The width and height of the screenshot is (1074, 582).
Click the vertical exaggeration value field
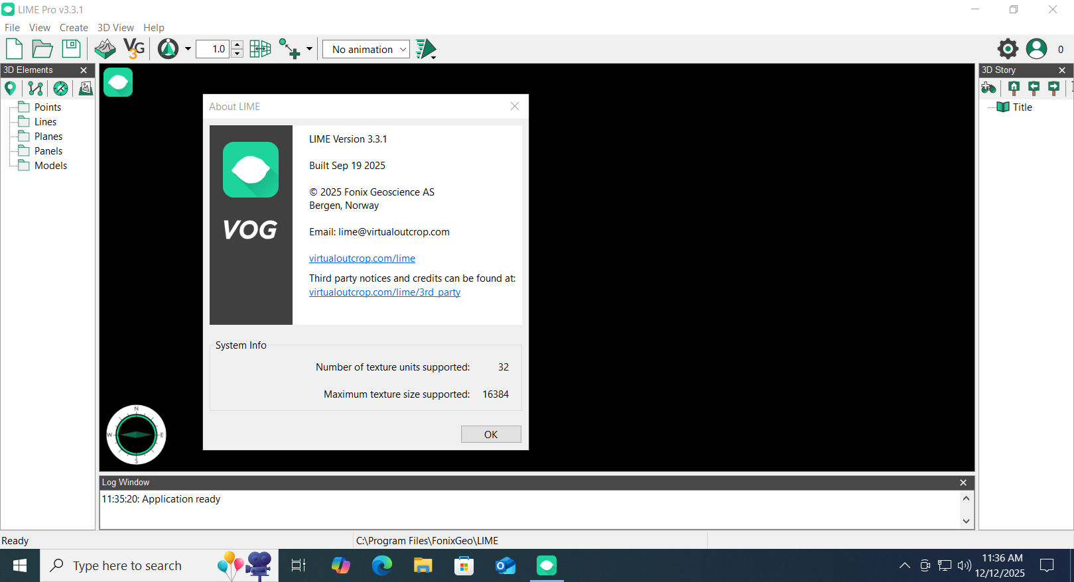pyautogui.click(x=213, y=49)
